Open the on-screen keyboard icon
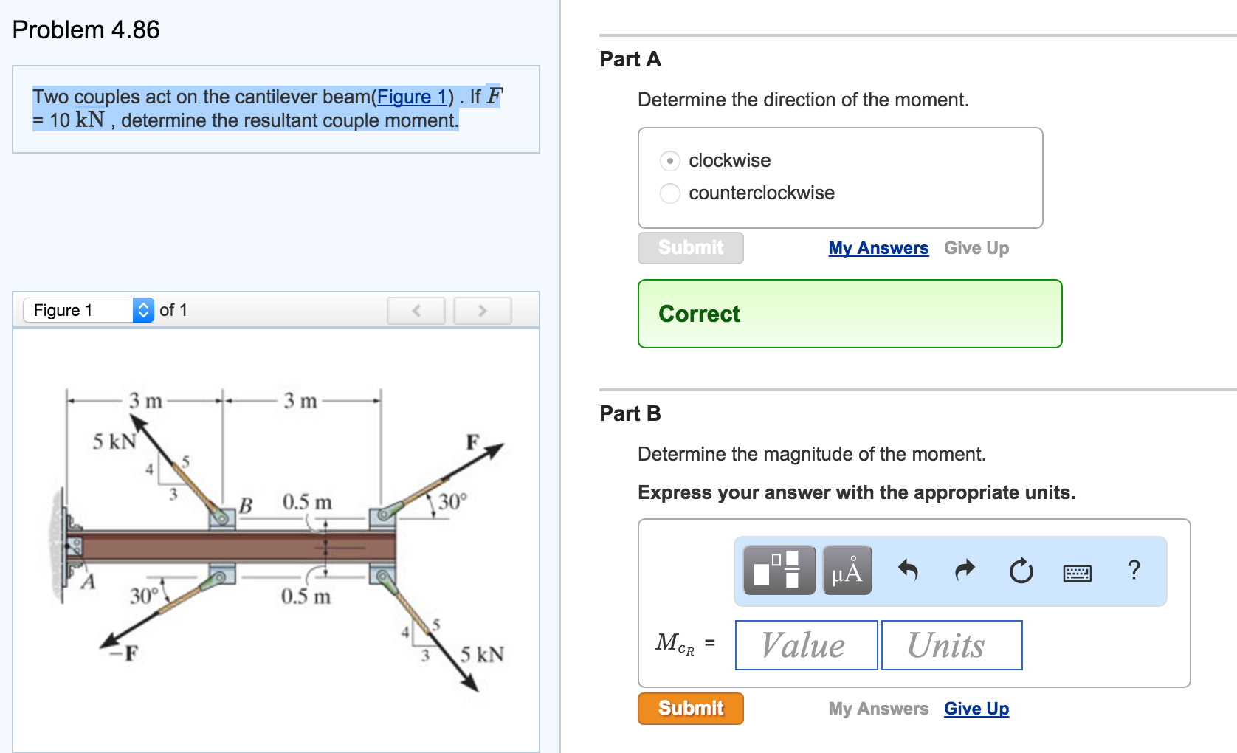Viewport: 1237px width, 753px height. [x=1077, y=572]
